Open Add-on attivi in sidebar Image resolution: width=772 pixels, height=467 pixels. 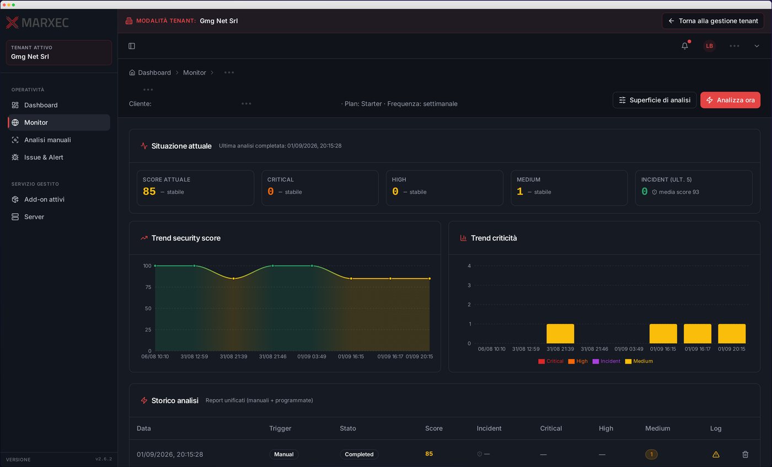coord(58,199)
